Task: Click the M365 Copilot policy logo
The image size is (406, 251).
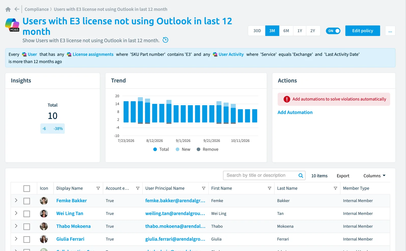Action: click(12, 25)
